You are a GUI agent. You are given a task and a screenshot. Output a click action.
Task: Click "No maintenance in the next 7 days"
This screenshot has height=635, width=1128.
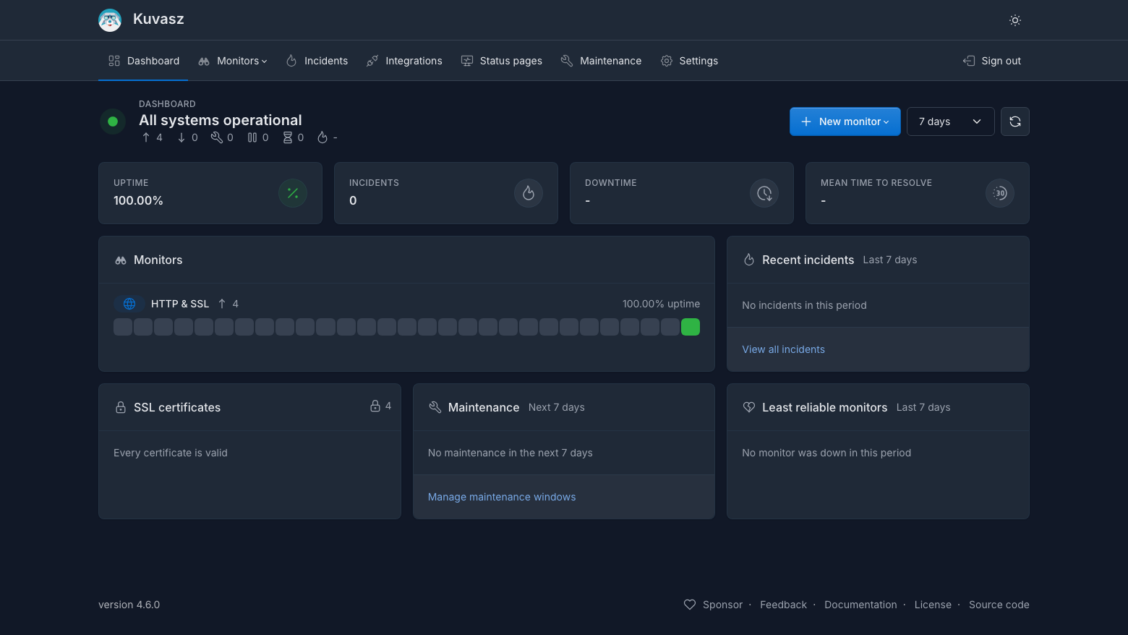[x=510, y=453]
